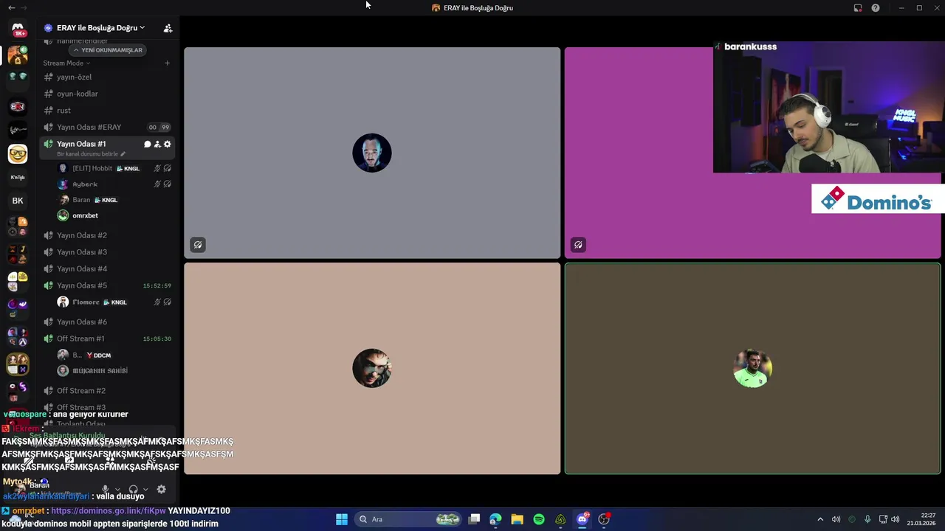The image size is (945, 531).
Task: Select user Baran in Yayın Odası #1
Action: click(114, 200)
